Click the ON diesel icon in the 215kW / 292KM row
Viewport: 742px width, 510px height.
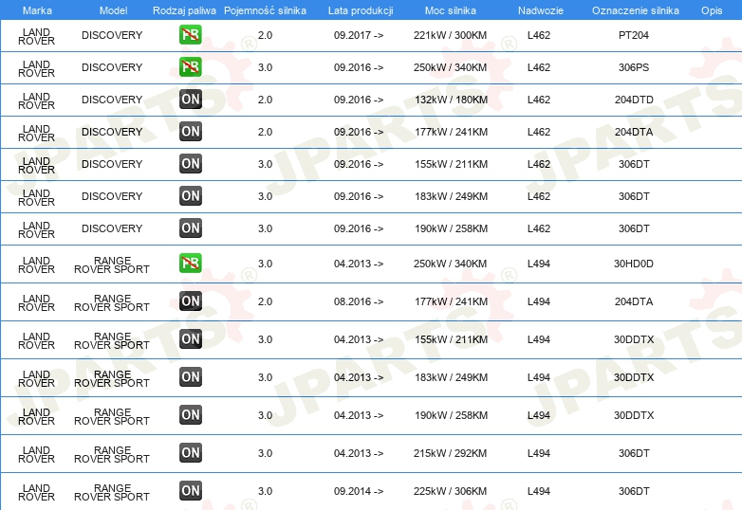tap(190, 452)
